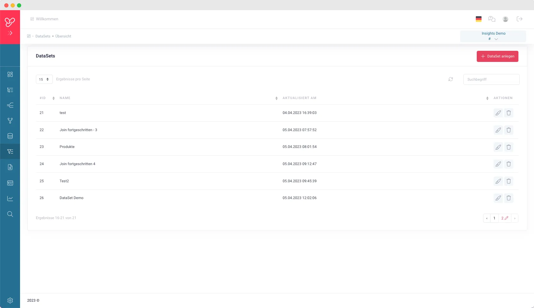
Task: Sort by Aktualisiert am column arrows
Action: [487, 98]
